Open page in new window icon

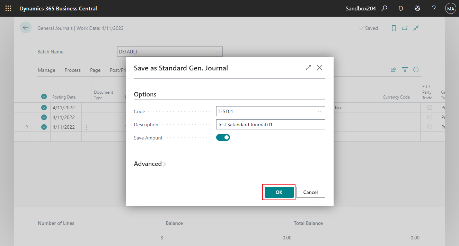pyautogui.click(x=405, y=28)
